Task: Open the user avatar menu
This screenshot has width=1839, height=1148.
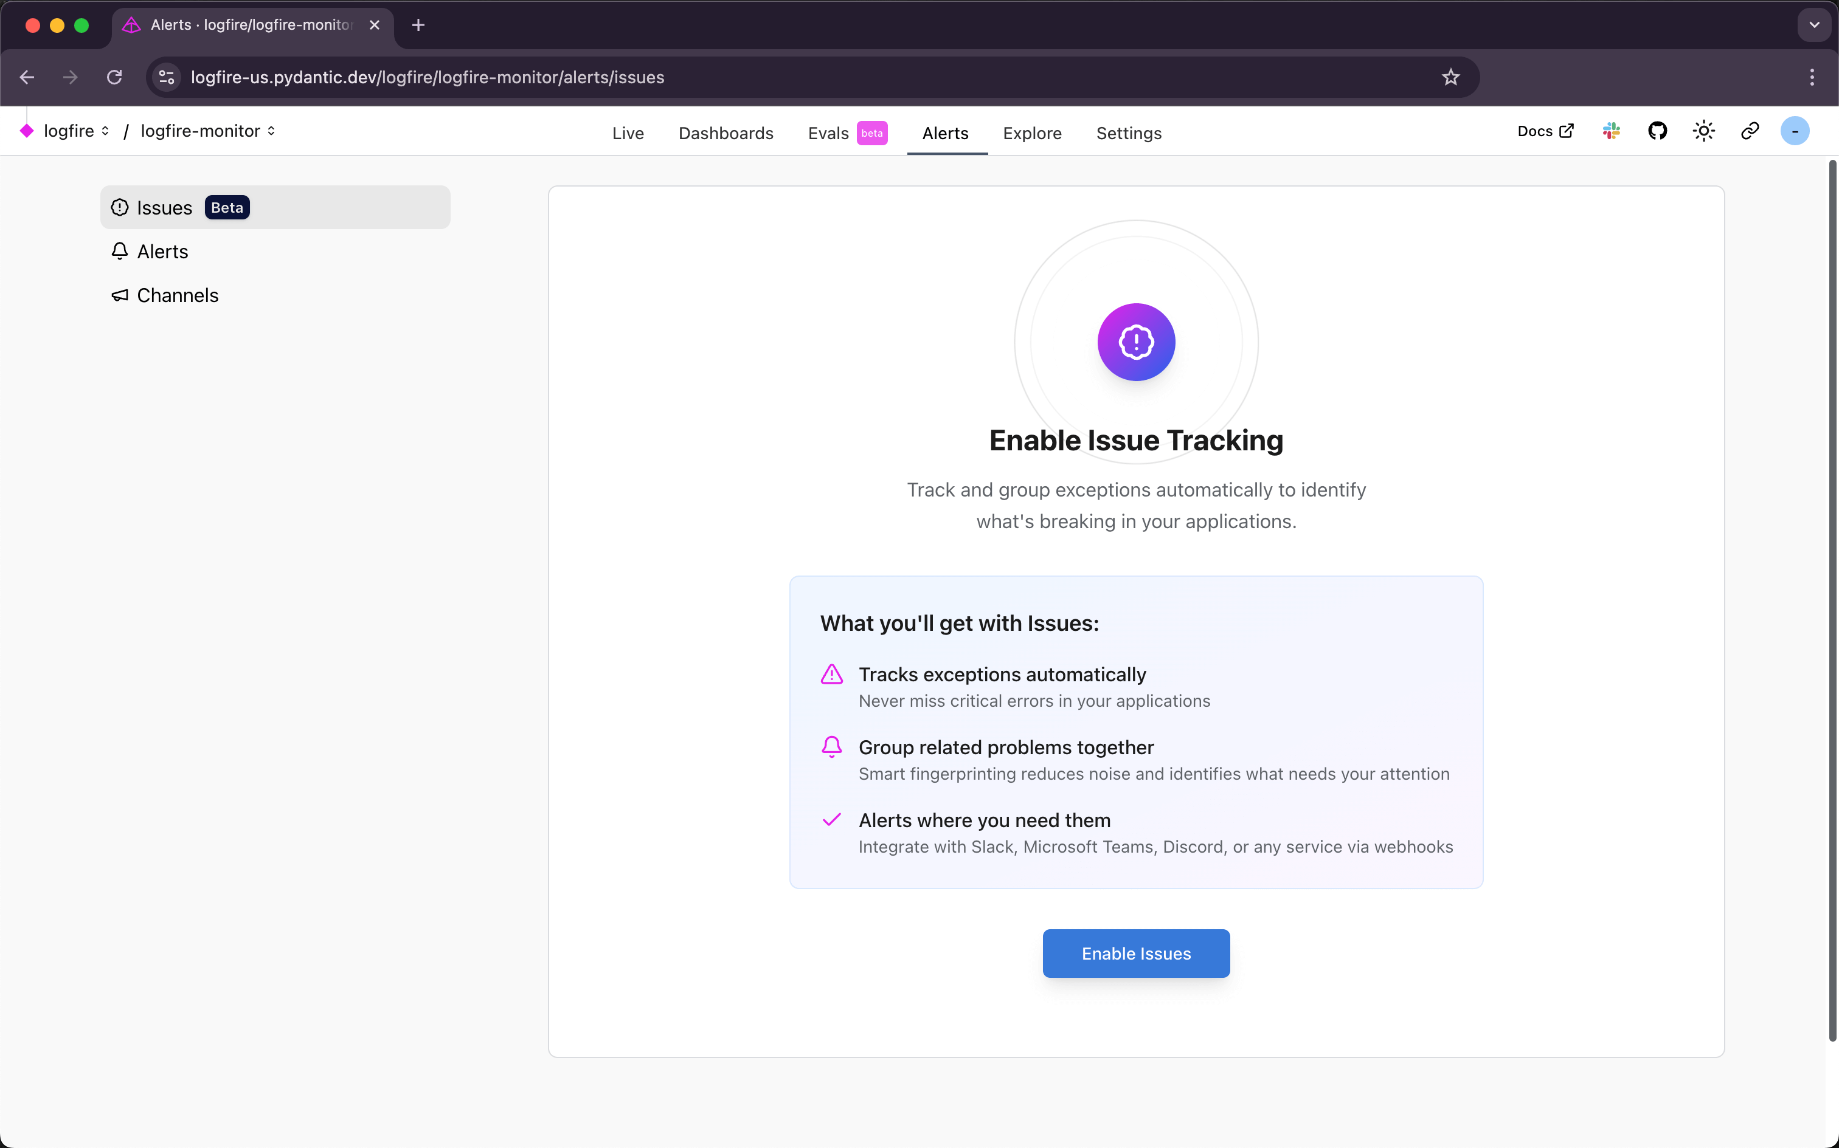Action: coord(1794,131)
